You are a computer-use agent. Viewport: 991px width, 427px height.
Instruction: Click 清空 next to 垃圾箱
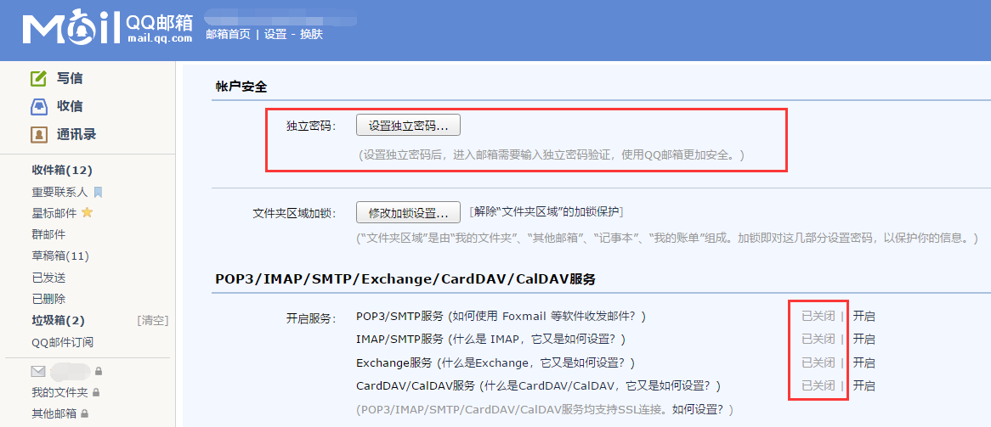(x=153, y=320)
